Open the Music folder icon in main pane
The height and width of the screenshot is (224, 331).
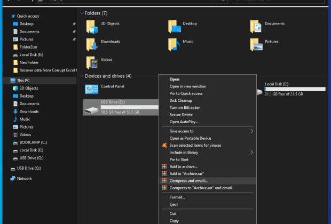pos(174,44)
